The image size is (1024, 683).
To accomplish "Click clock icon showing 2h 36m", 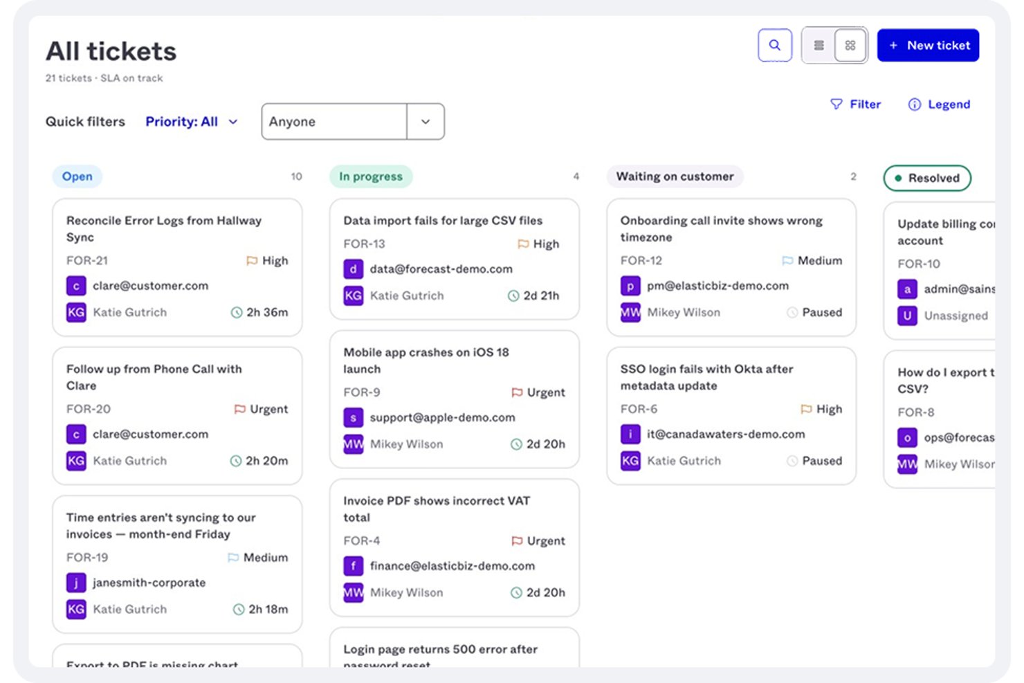I will coord(237,313).
